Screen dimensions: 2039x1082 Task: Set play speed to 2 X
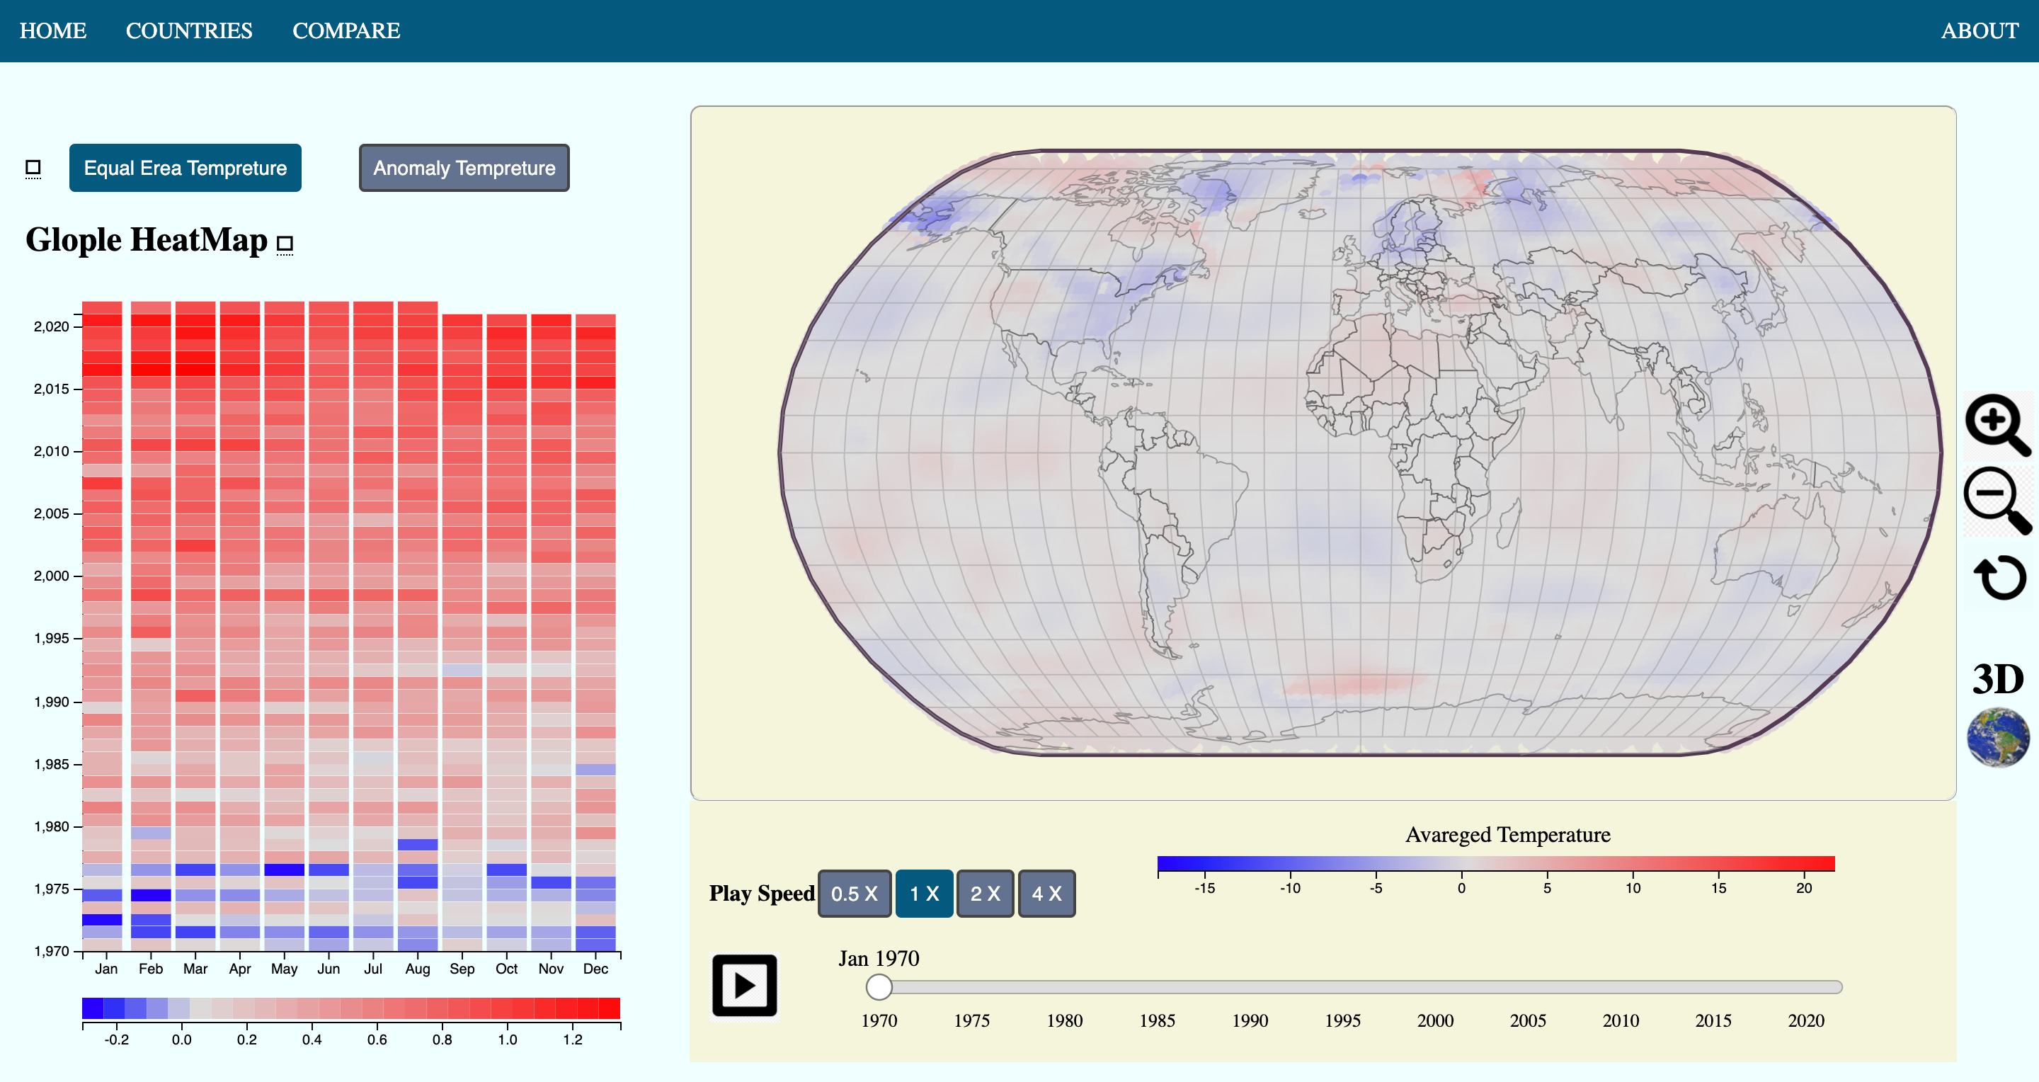coord(986,894)
